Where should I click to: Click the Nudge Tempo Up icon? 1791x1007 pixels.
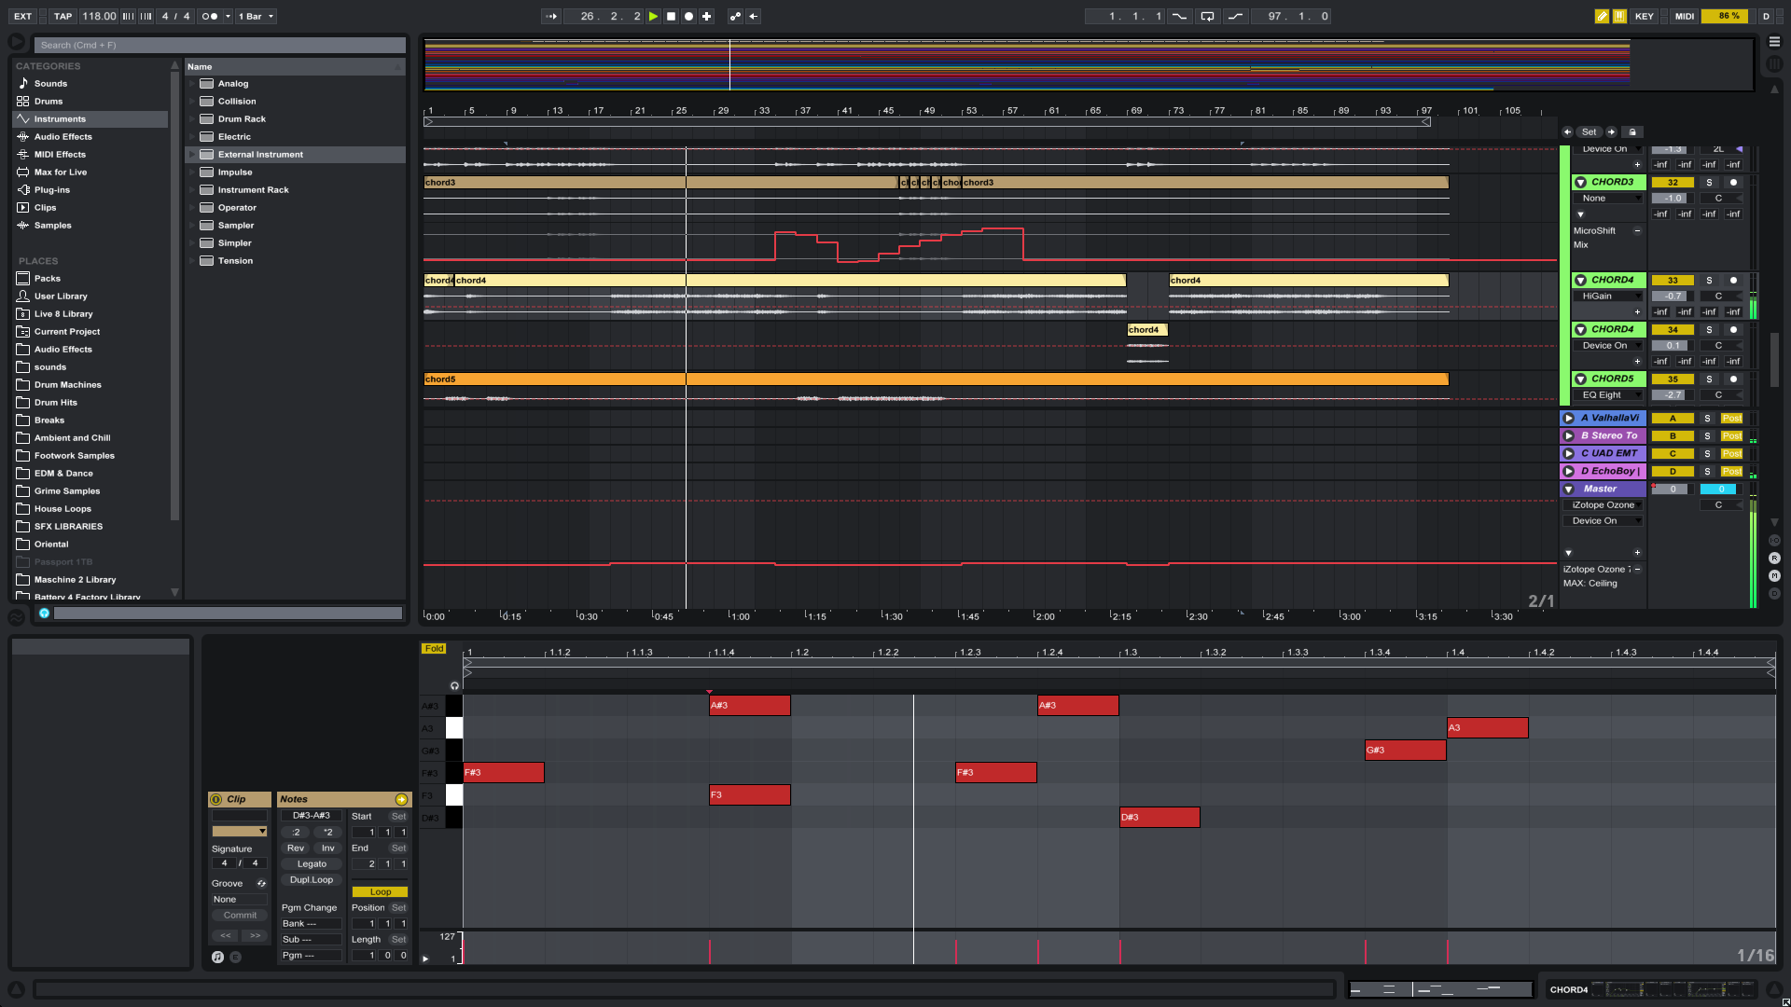(x=146, y=16)
